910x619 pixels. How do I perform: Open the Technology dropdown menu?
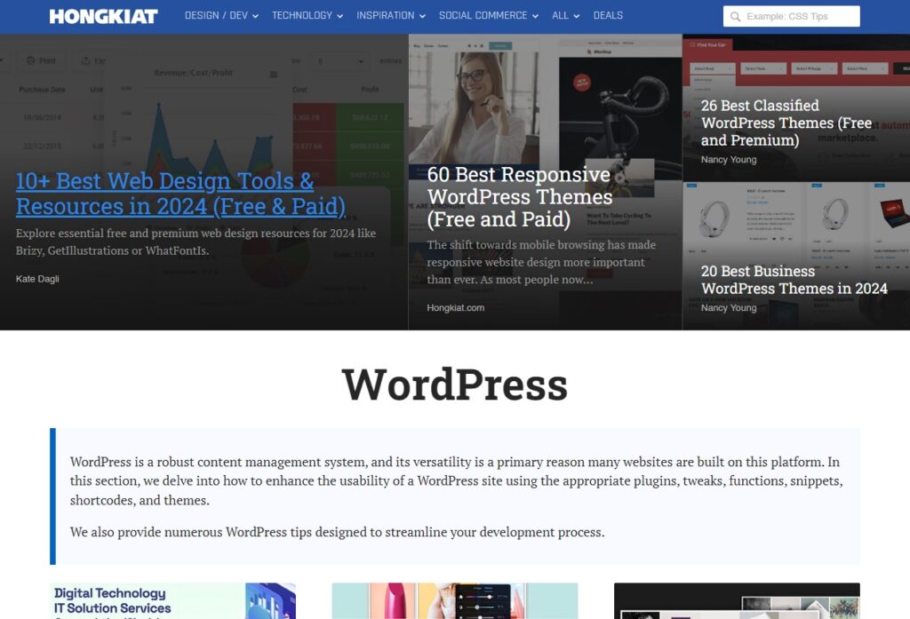307,16
